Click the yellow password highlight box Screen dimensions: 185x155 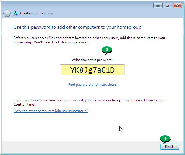[x=92, y=70]
